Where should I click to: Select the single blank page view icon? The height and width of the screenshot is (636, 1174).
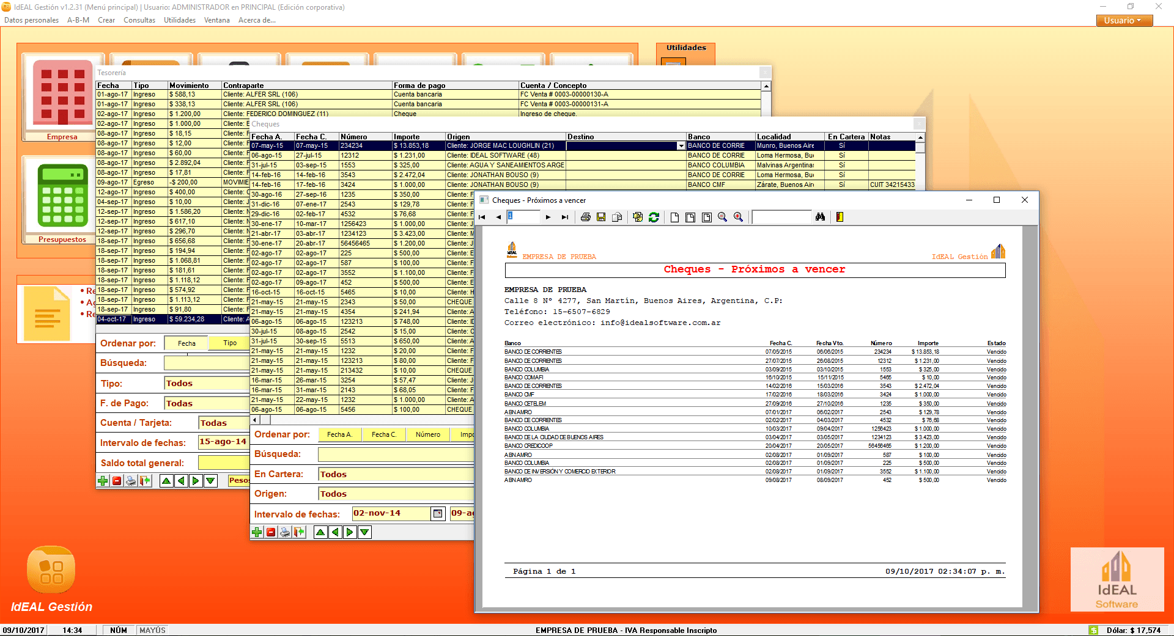pyautogui.click(x=674, y=217)
